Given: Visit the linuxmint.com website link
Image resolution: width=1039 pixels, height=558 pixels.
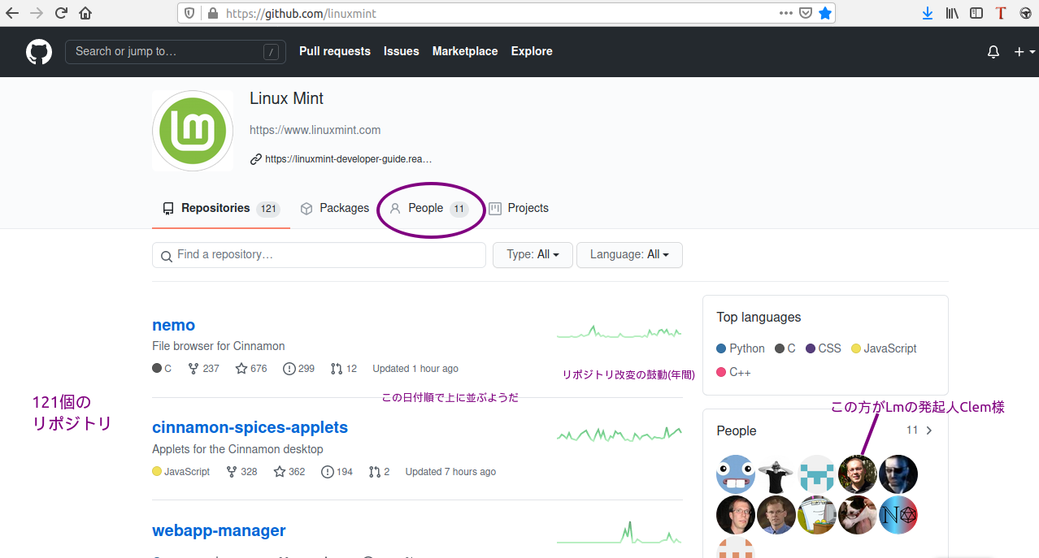Looking at the screenshot, I should click(315, 129).
